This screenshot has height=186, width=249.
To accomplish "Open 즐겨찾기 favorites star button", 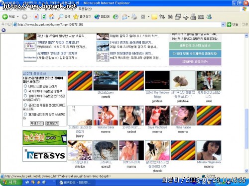I will coord(82,17).
